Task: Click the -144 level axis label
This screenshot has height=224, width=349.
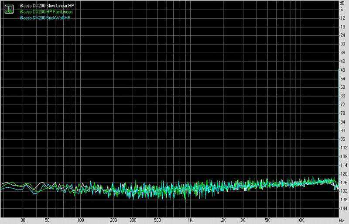Action: coord(342,208)
